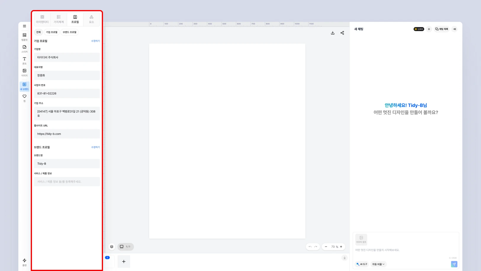481x271 pixels.
Task: Switch to the 아이덴티티 tab
Action: click(42, 19)
